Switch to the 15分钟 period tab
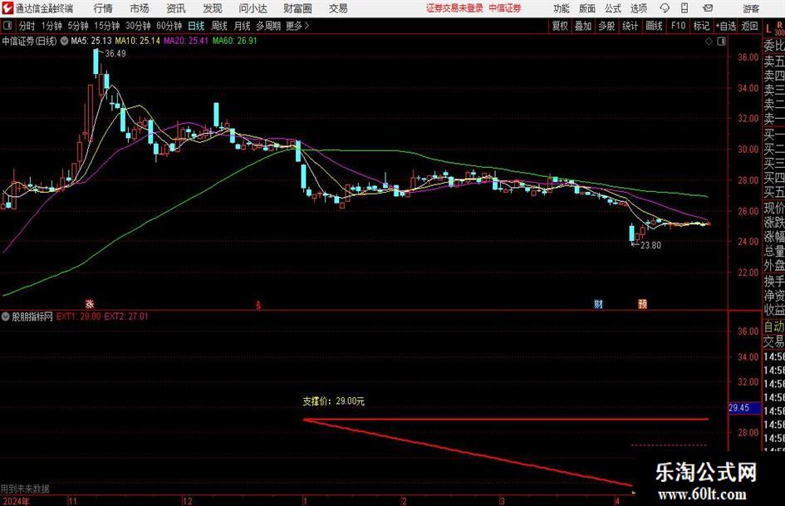 [x=106, y=26]
